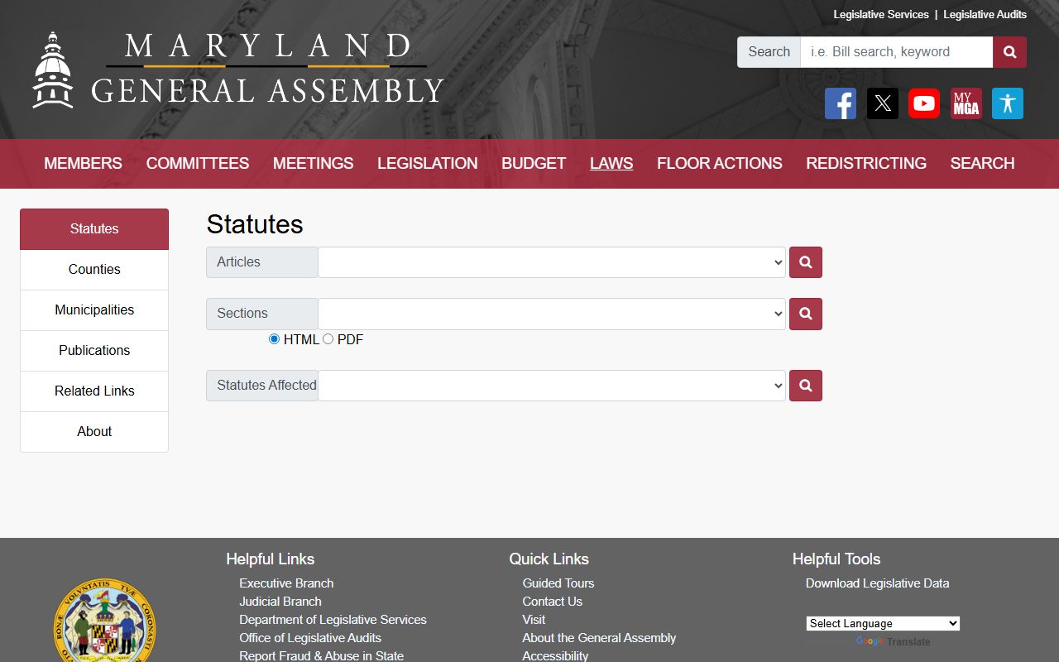Click the Maryland General Assembly title text
This screenshot has width=1059, height=662.
(x=267, y=69)
